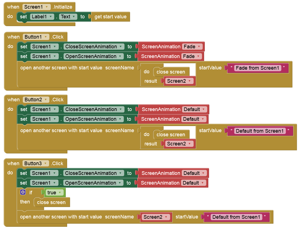Select close screen block in the then slot
Viewport: 299px width, 229px height.
coord(52,202)
